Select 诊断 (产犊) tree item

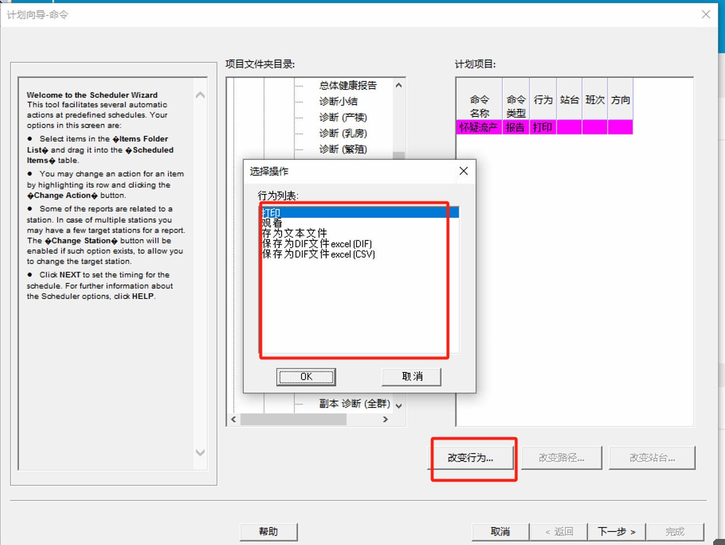click(343, 118)
